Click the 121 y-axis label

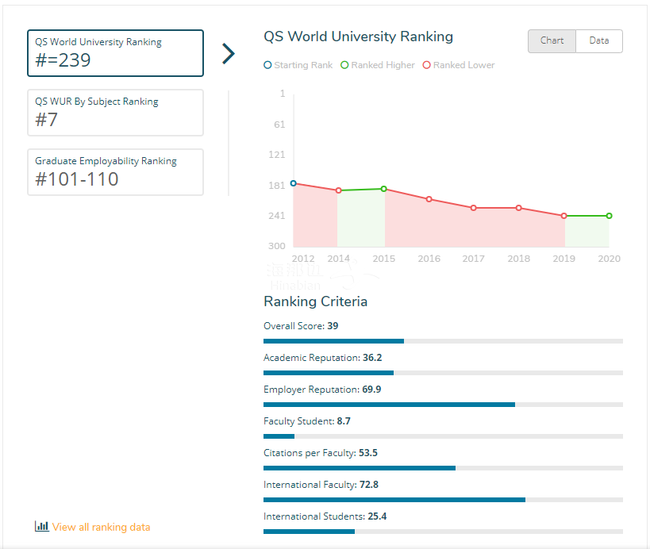(x=277, y=155)
